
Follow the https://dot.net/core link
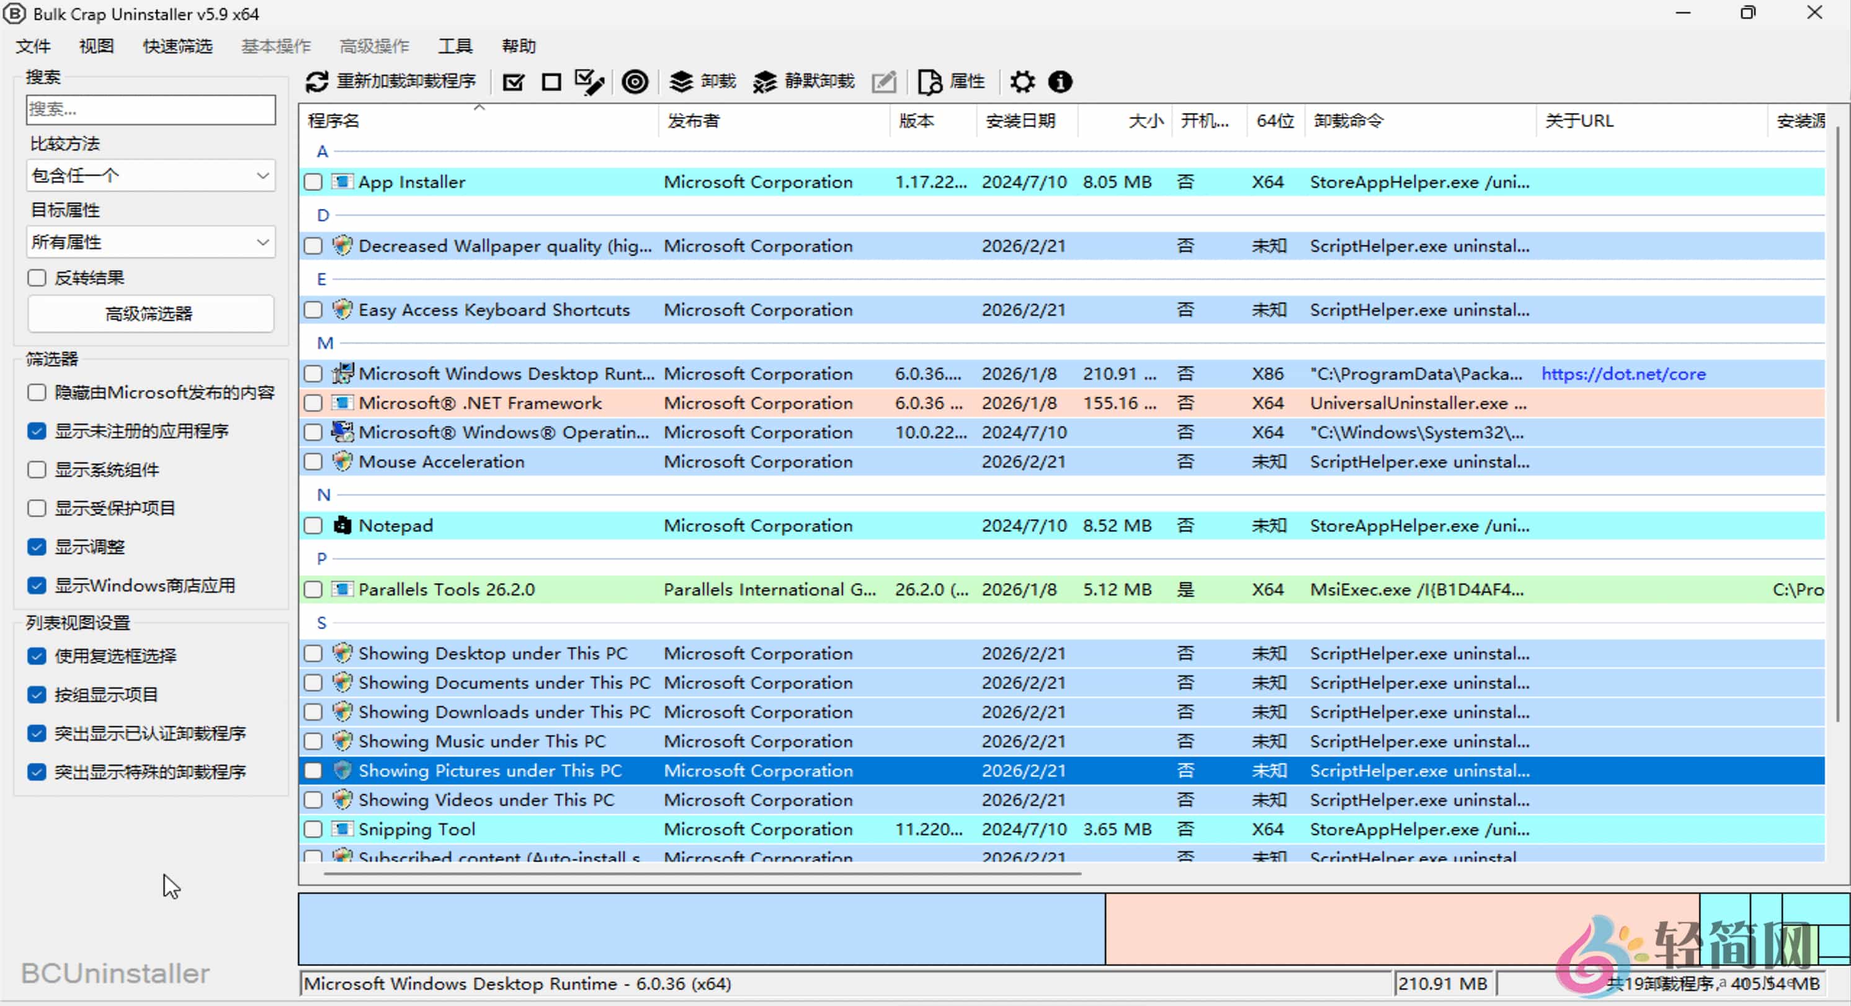tap(1623, 373)
